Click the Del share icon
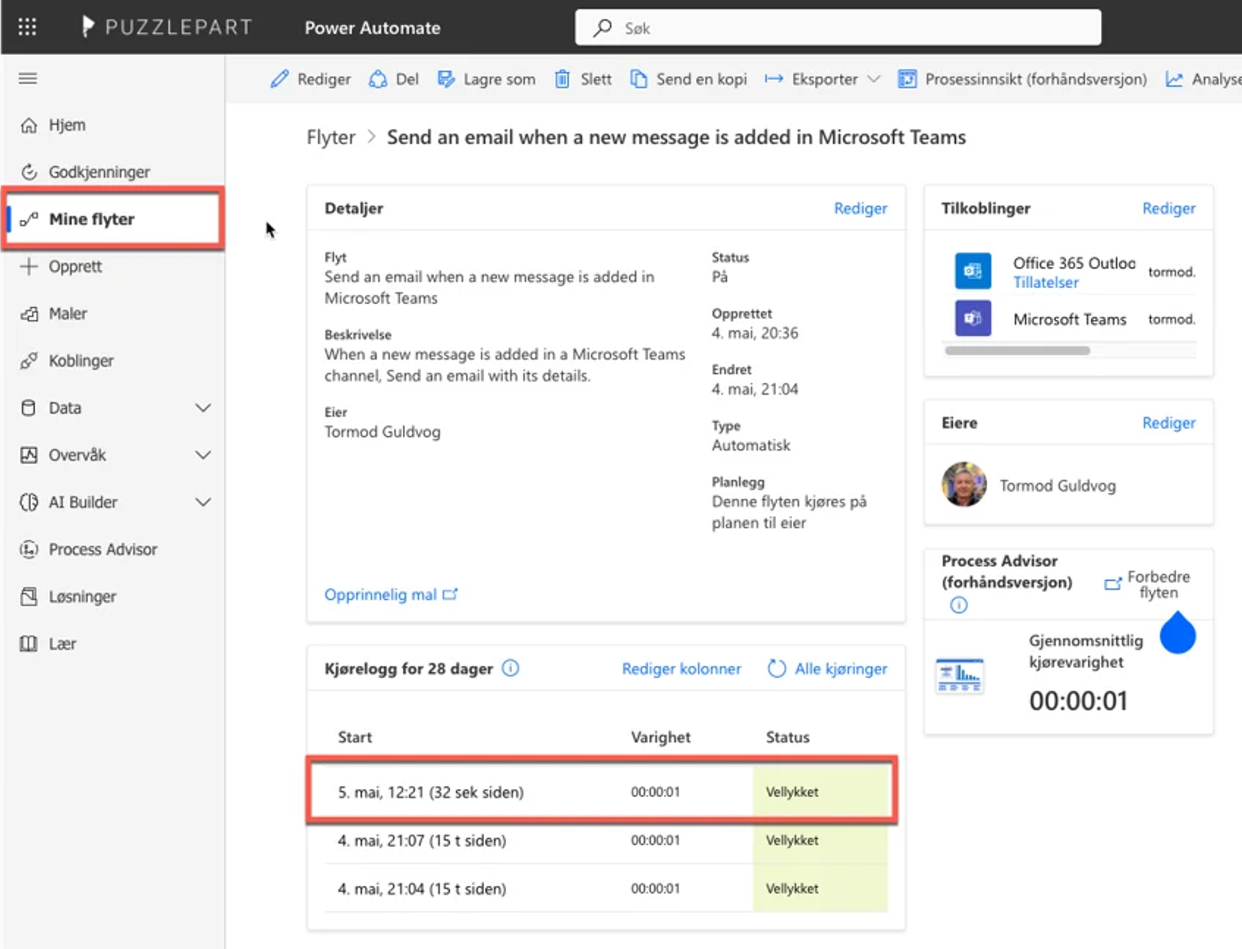The image size is (1242, 949). (x=378, y=79)
